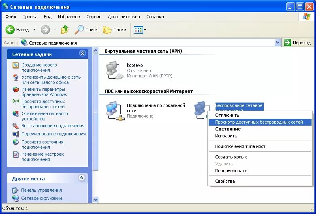The image size is (316, 214).
Task: Select the koptevo VPN connection icon
Action: pos(114,70)
